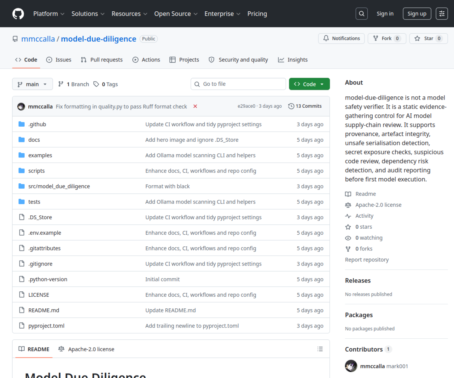Open the .env.example file
Screen dimensions: 454x378
click(45, 233)
